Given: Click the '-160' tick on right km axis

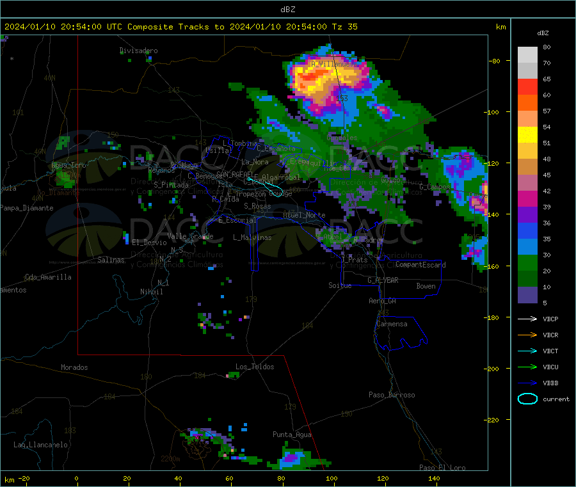Looking at the screenshot, I should [491, 266].
